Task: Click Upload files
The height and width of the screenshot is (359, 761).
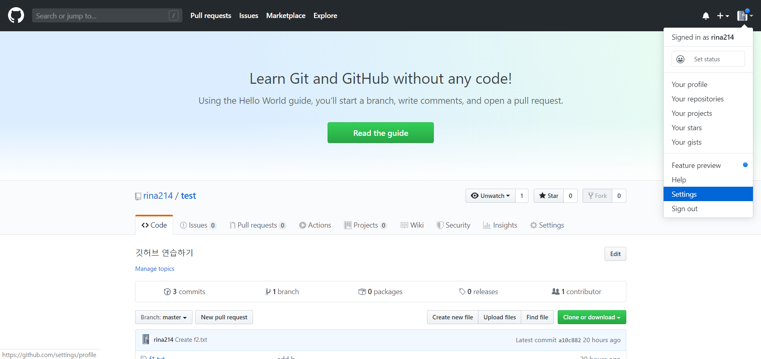Action: click(x=500, y=317)
